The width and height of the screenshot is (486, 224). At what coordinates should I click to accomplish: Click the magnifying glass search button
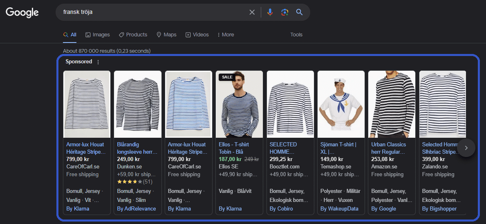[300, 12]
